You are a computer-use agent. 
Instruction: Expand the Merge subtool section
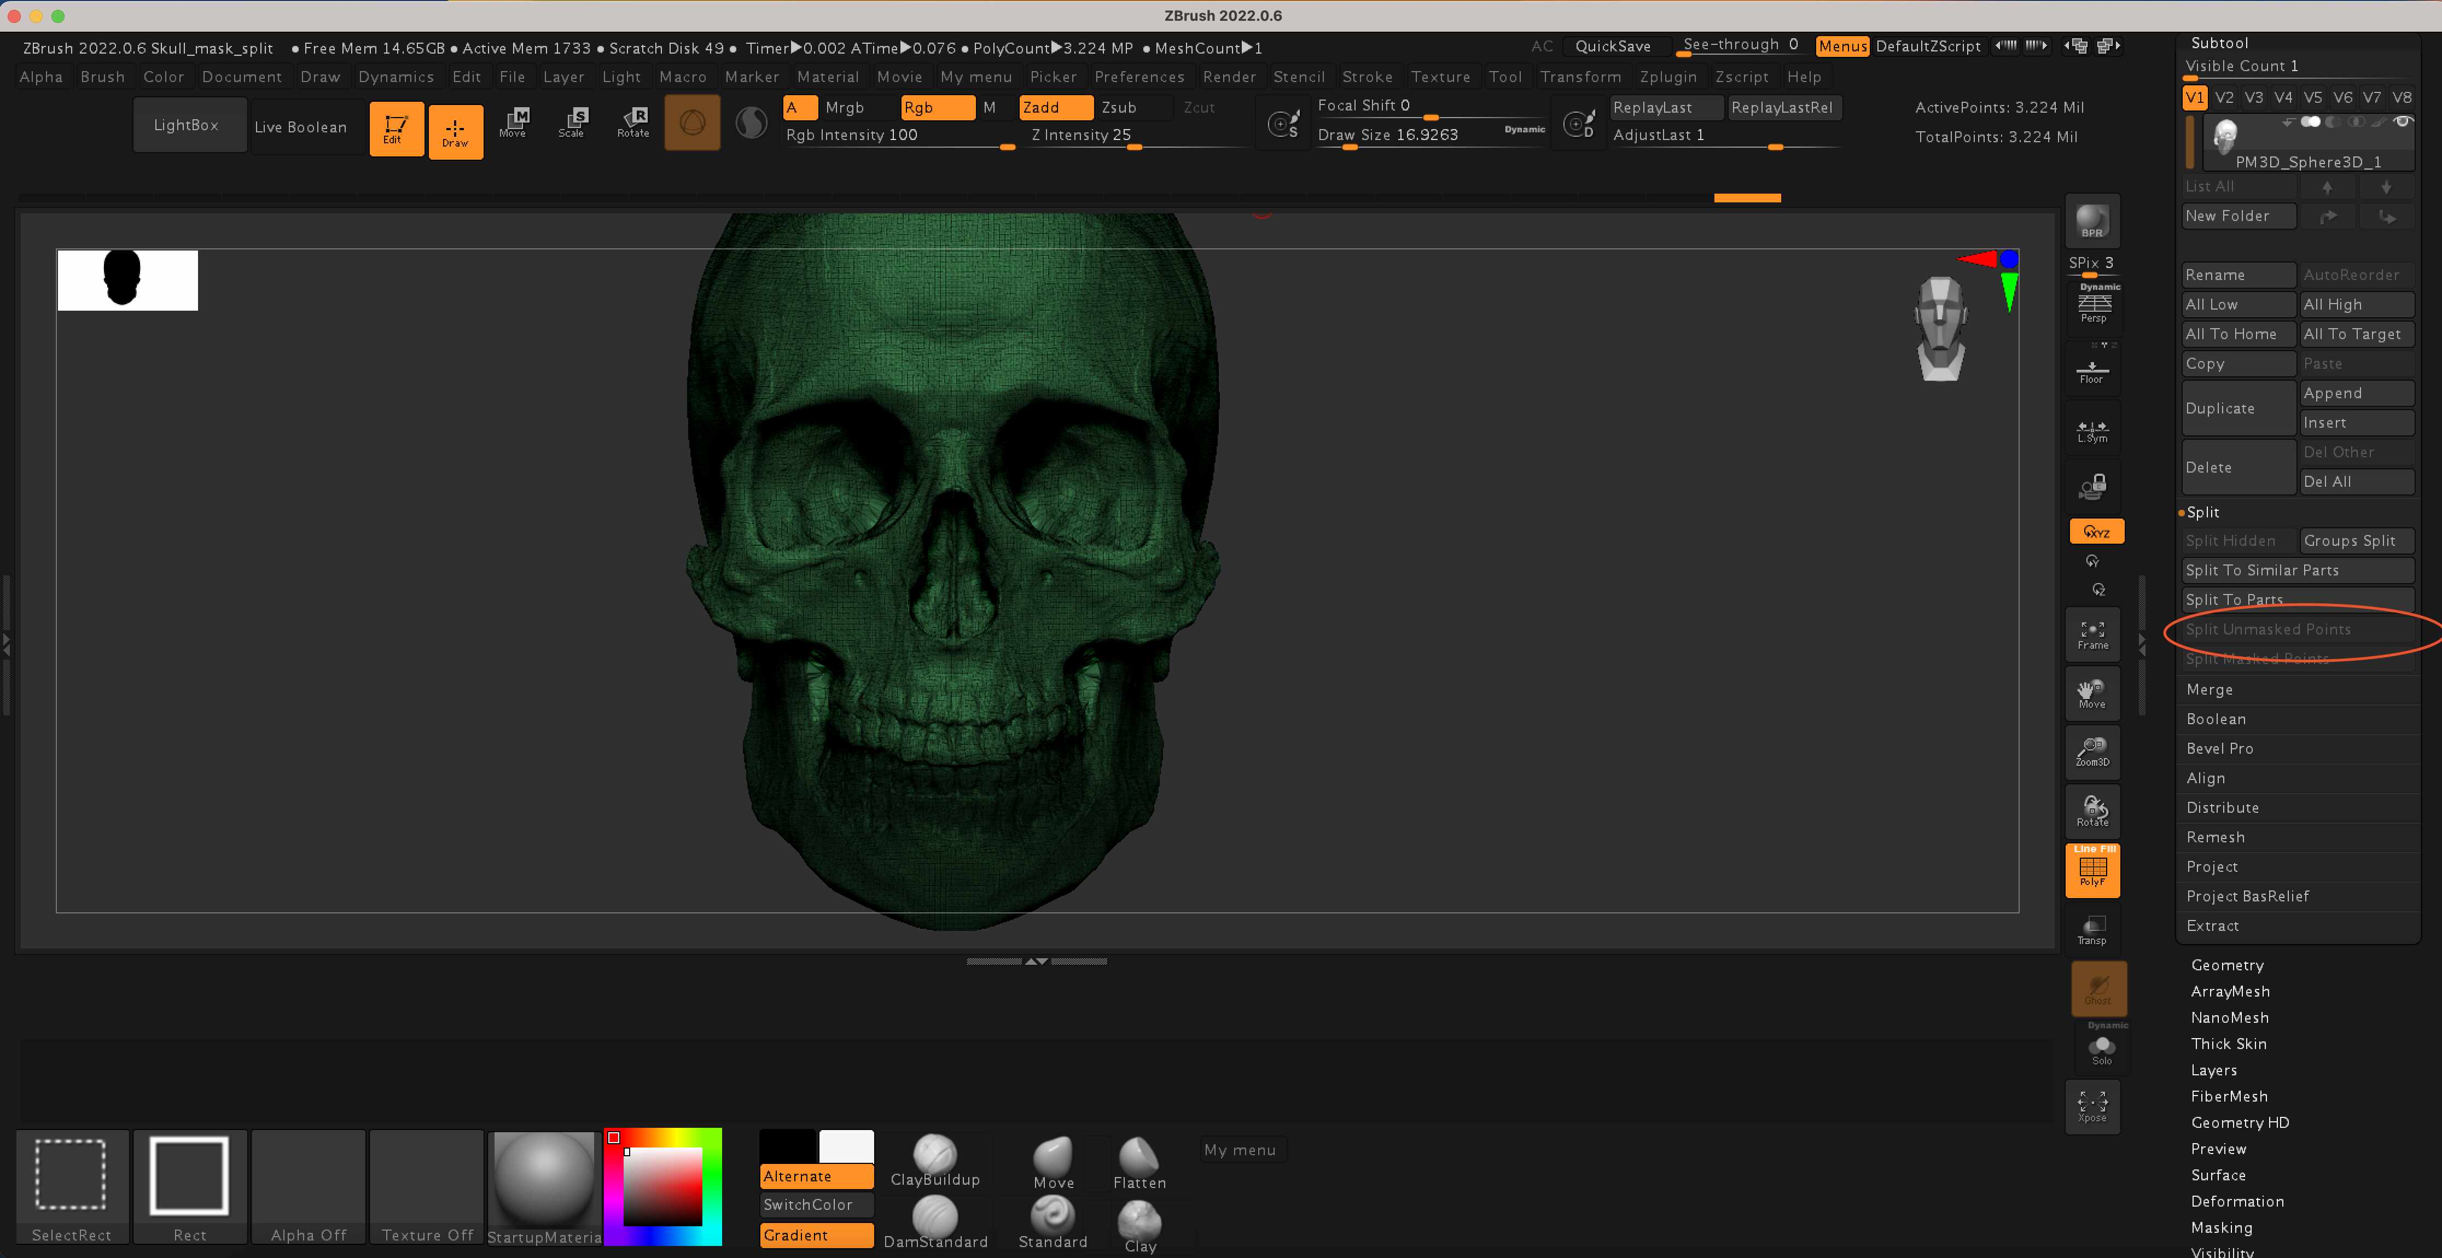2210,689
